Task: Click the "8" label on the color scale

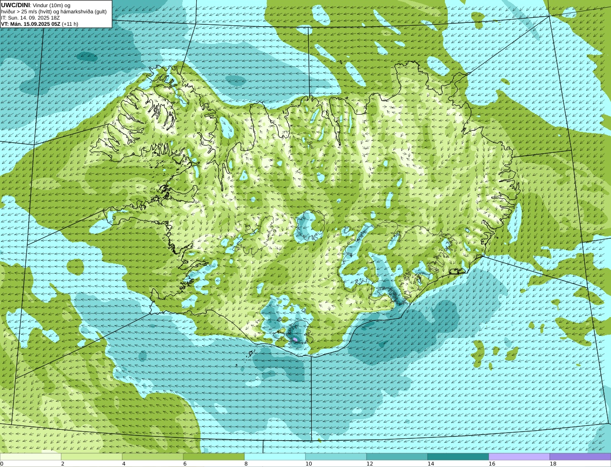Action: 246,464
